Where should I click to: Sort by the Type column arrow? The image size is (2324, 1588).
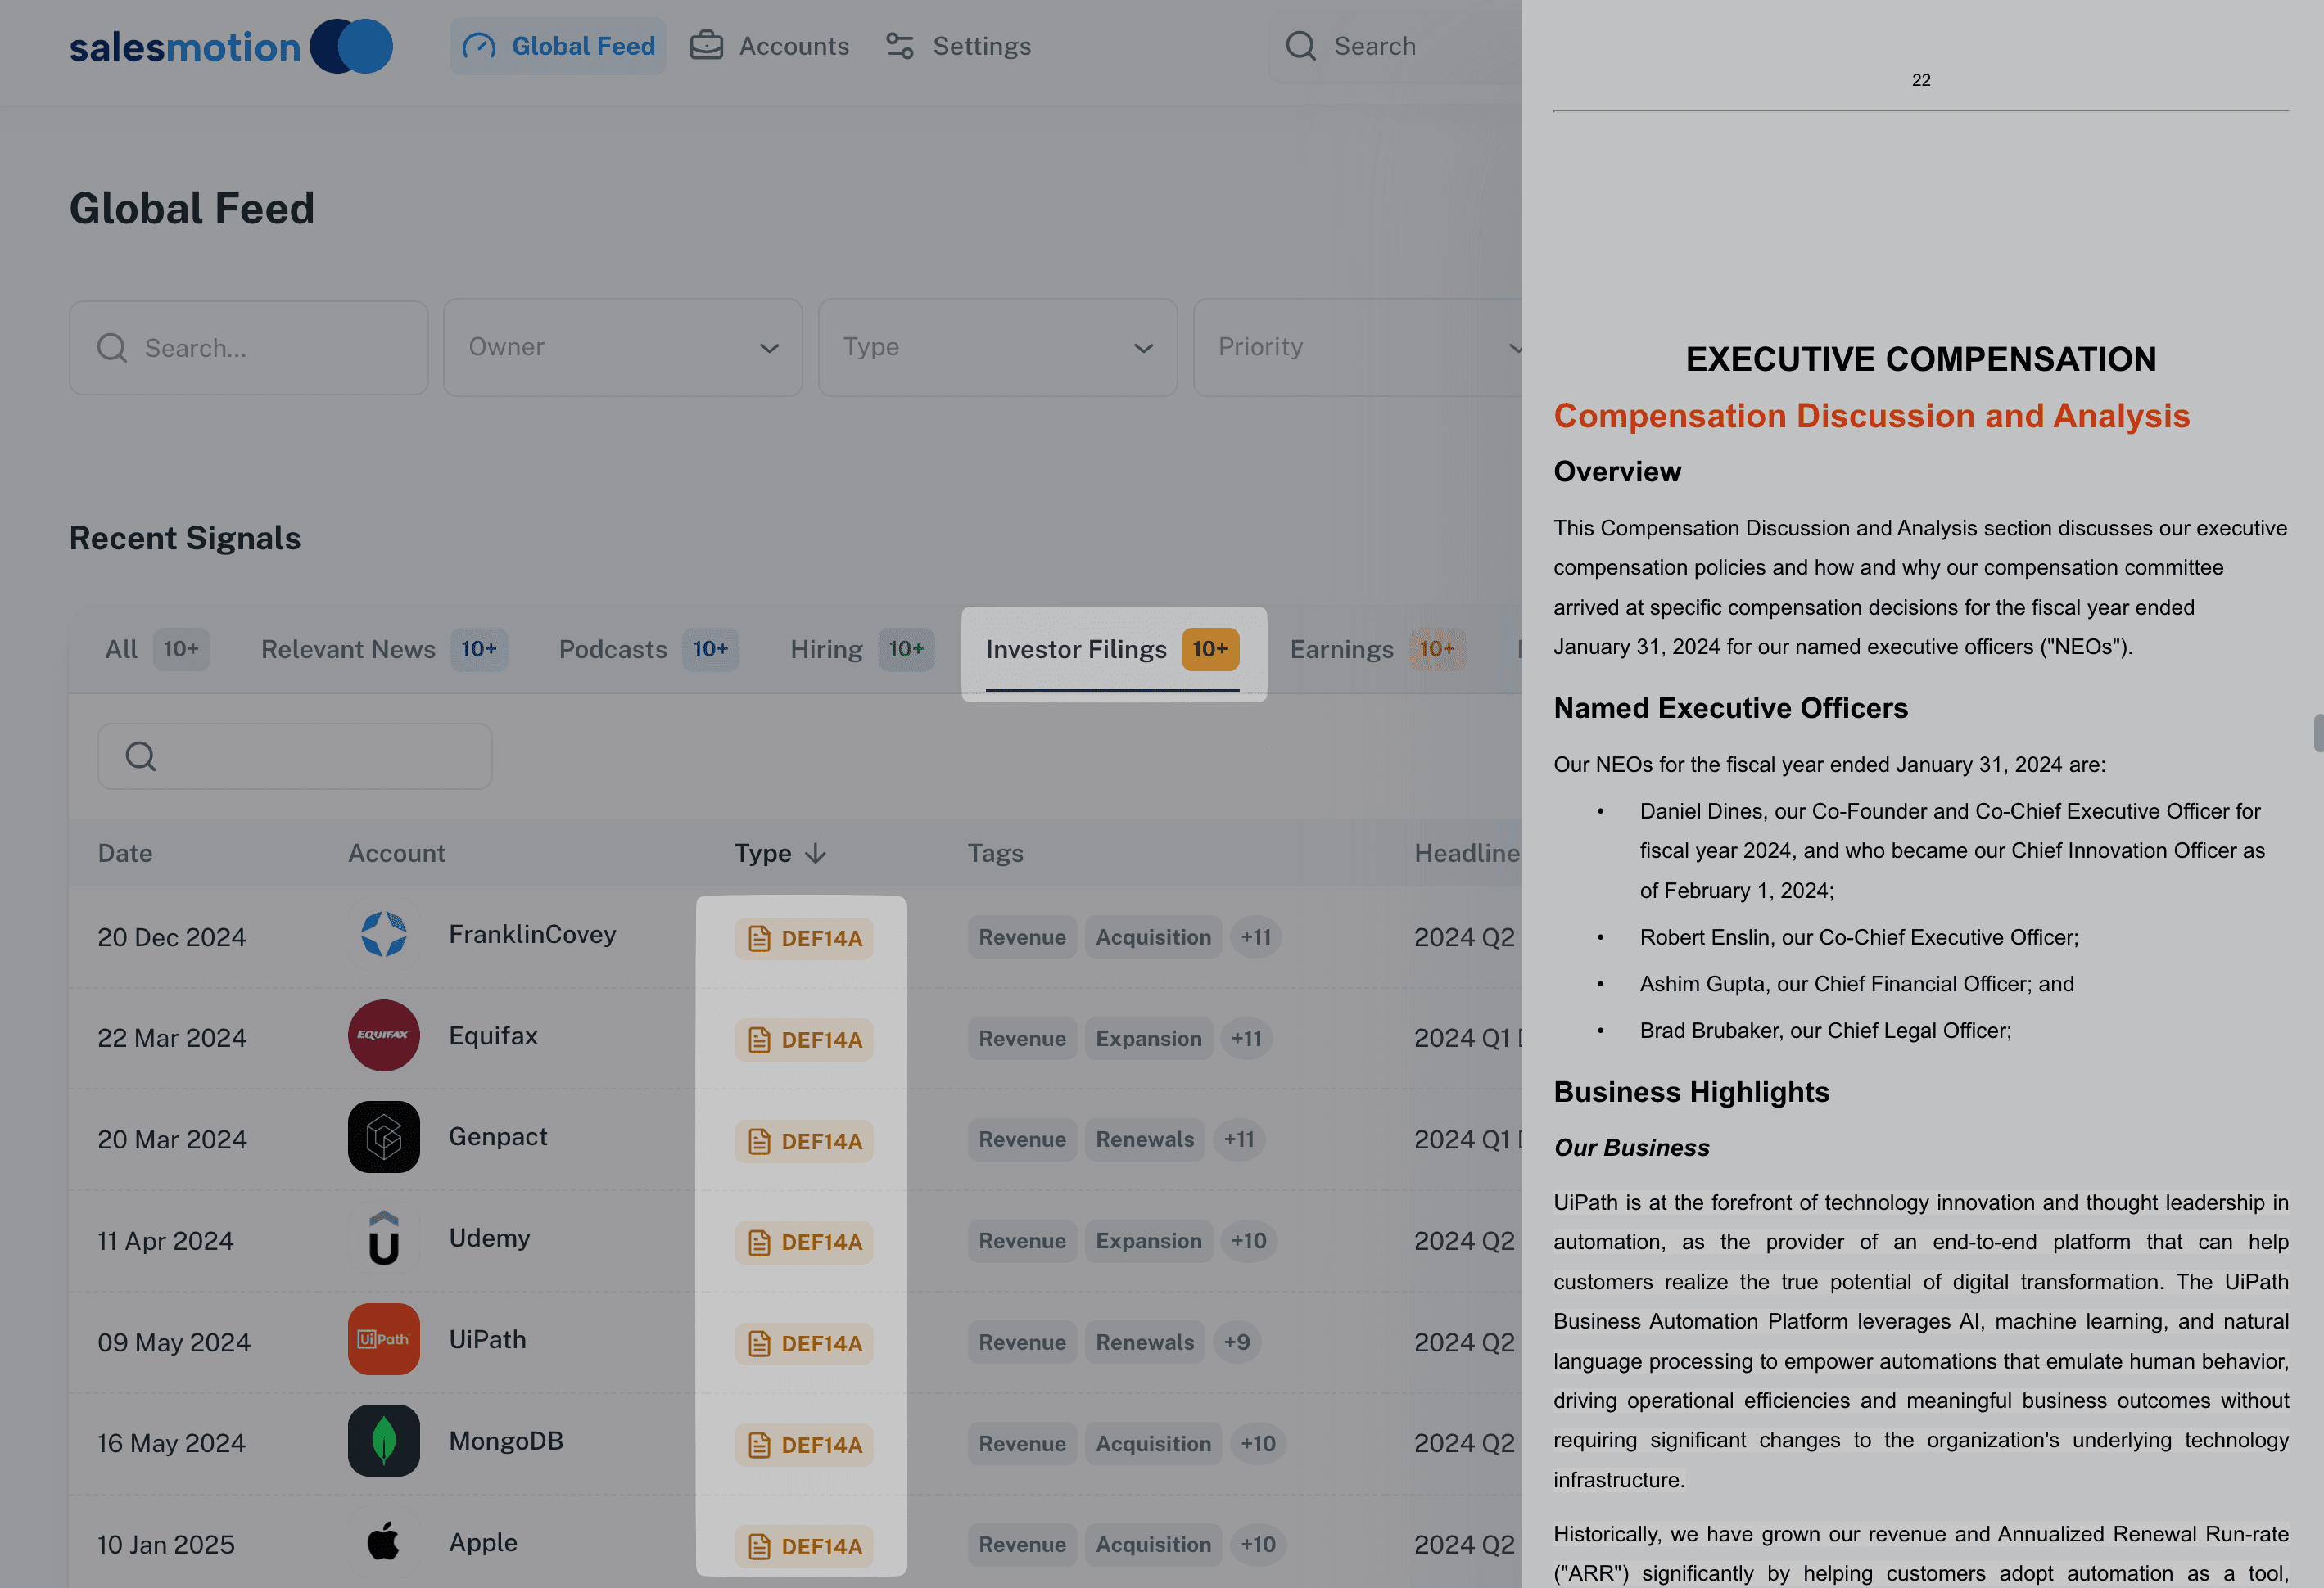[x=816, y=854]
